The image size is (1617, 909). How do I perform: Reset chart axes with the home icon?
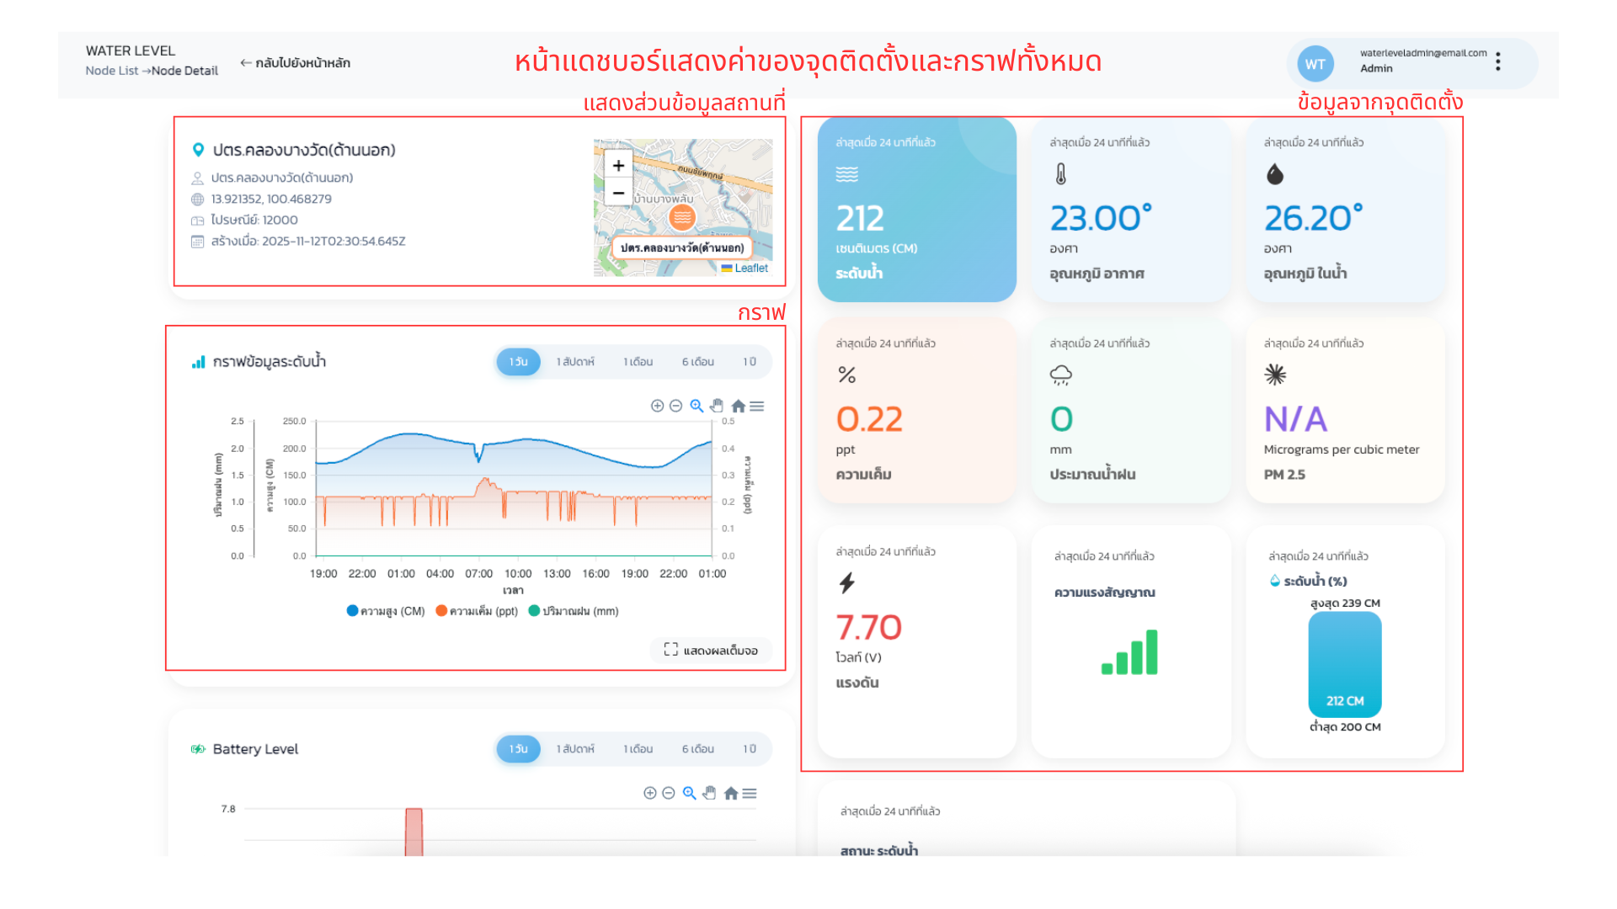(738, 406)
